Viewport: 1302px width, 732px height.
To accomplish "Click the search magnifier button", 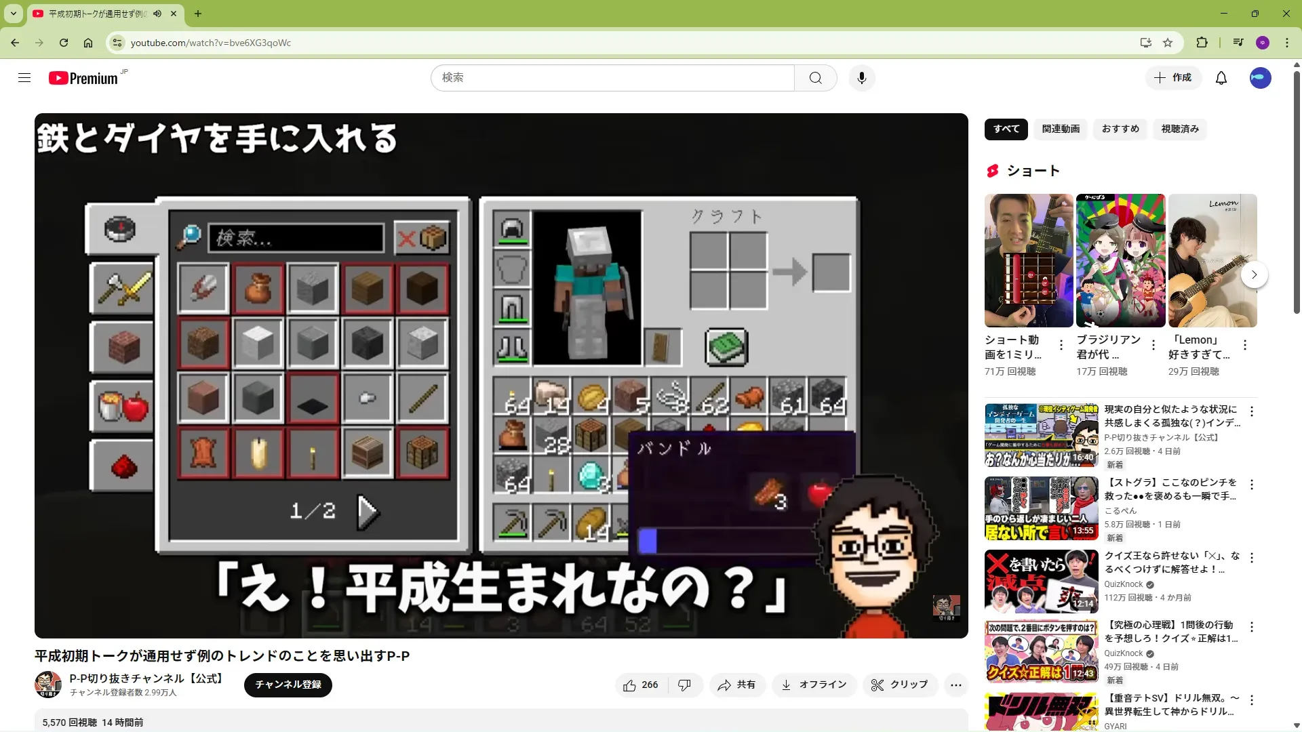I will coord(815,78).
